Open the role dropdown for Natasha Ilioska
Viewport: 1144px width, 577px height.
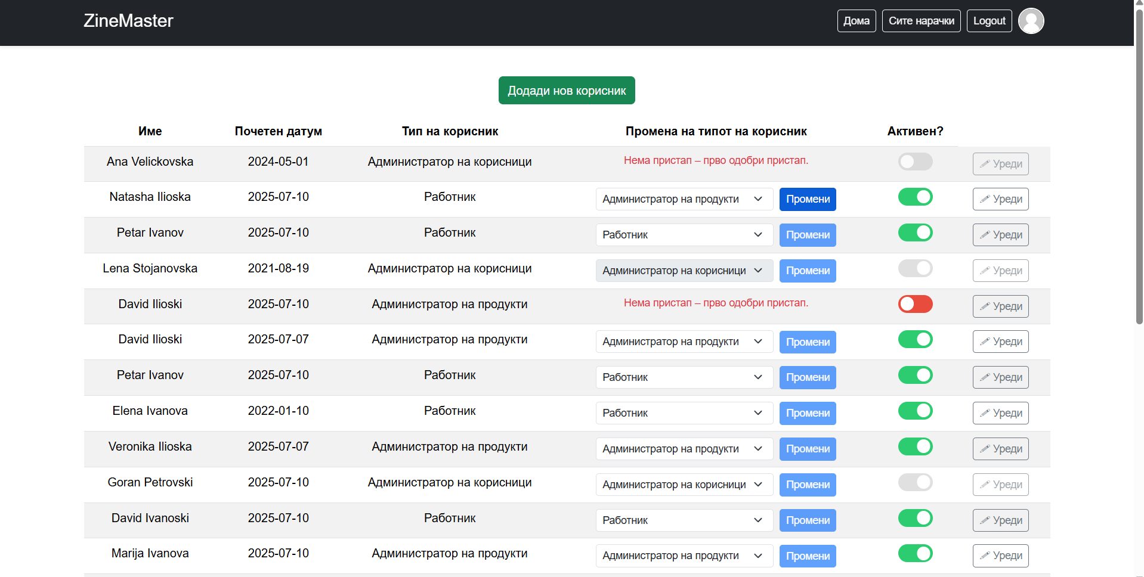coord(684,199)
